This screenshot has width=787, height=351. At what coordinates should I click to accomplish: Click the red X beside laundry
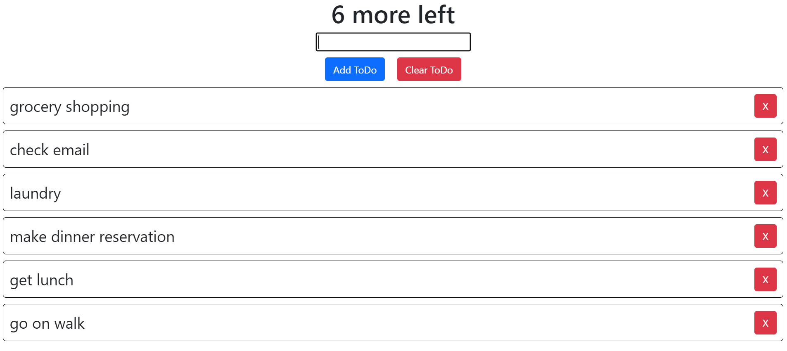coord(765,192)
